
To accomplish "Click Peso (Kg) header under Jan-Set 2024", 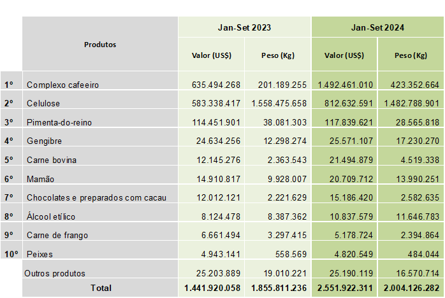I will tap(411, 55).
